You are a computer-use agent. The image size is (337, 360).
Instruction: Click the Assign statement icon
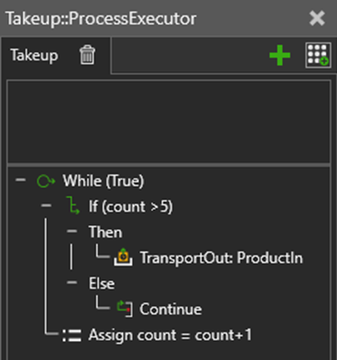pyautogui.click(x=72, y=335)
